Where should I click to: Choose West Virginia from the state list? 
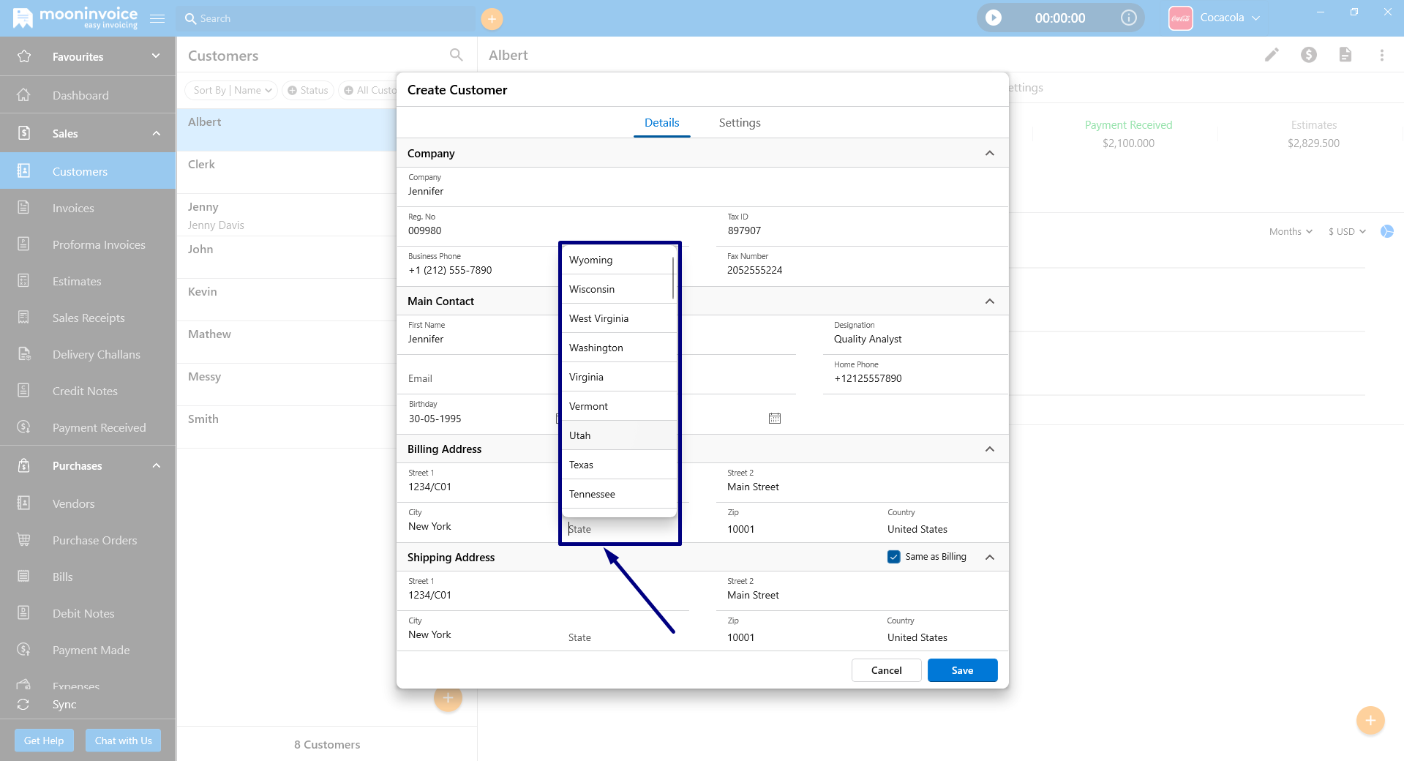click(x=619, y=318)
